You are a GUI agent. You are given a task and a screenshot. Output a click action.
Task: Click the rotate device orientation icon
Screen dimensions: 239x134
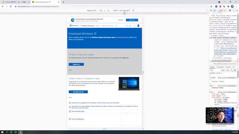[133, 10]
